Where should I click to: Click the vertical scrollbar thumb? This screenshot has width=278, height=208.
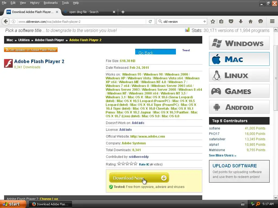(x=276, y=78)
